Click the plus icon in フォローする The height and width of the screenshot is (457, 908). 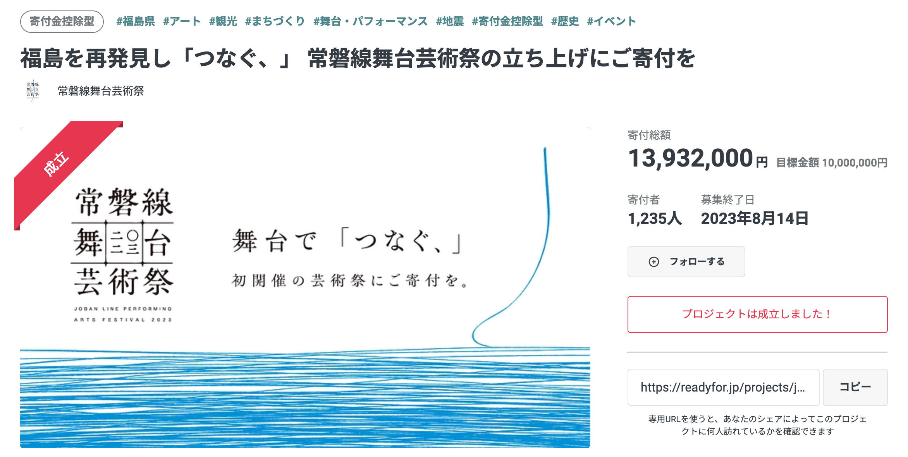point(653,262)
